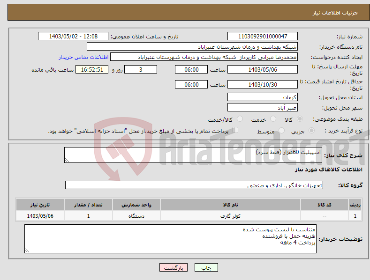Click the ردیف column header
Image resolution: width=370 pixels, height=280 pixels.
point(355,205)
